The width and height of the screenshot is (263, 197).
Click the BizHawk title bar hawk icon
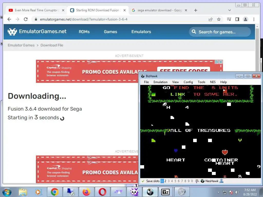pos(143,76)
